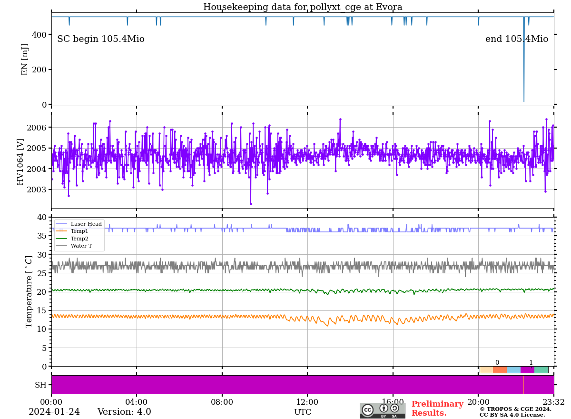Click the 'HV1064 [V]' axis label

(x=20, y=162)
